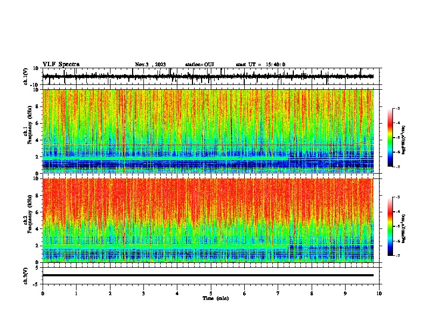
Task: Click the time axis tick label "5" above "Time (min)"
Action: 211,294
